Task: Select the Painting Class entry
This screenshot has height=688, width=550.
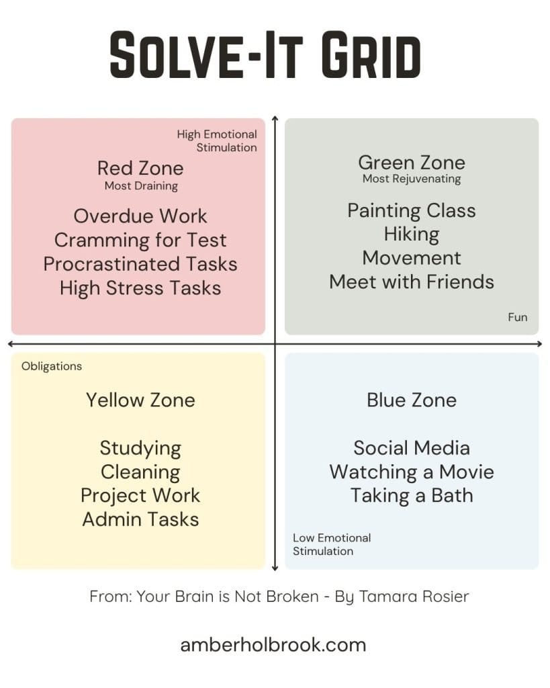Action: click(412, 210)
